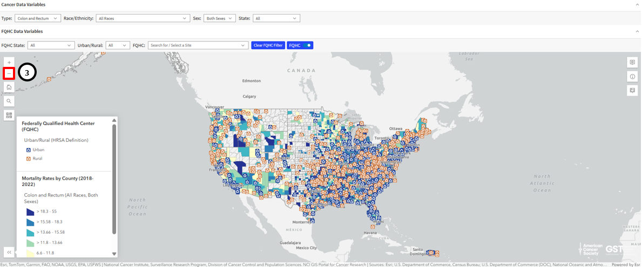642x267 pixels.
Task: Expand the Race/Ethnicity dropdown
Action: 142,18
